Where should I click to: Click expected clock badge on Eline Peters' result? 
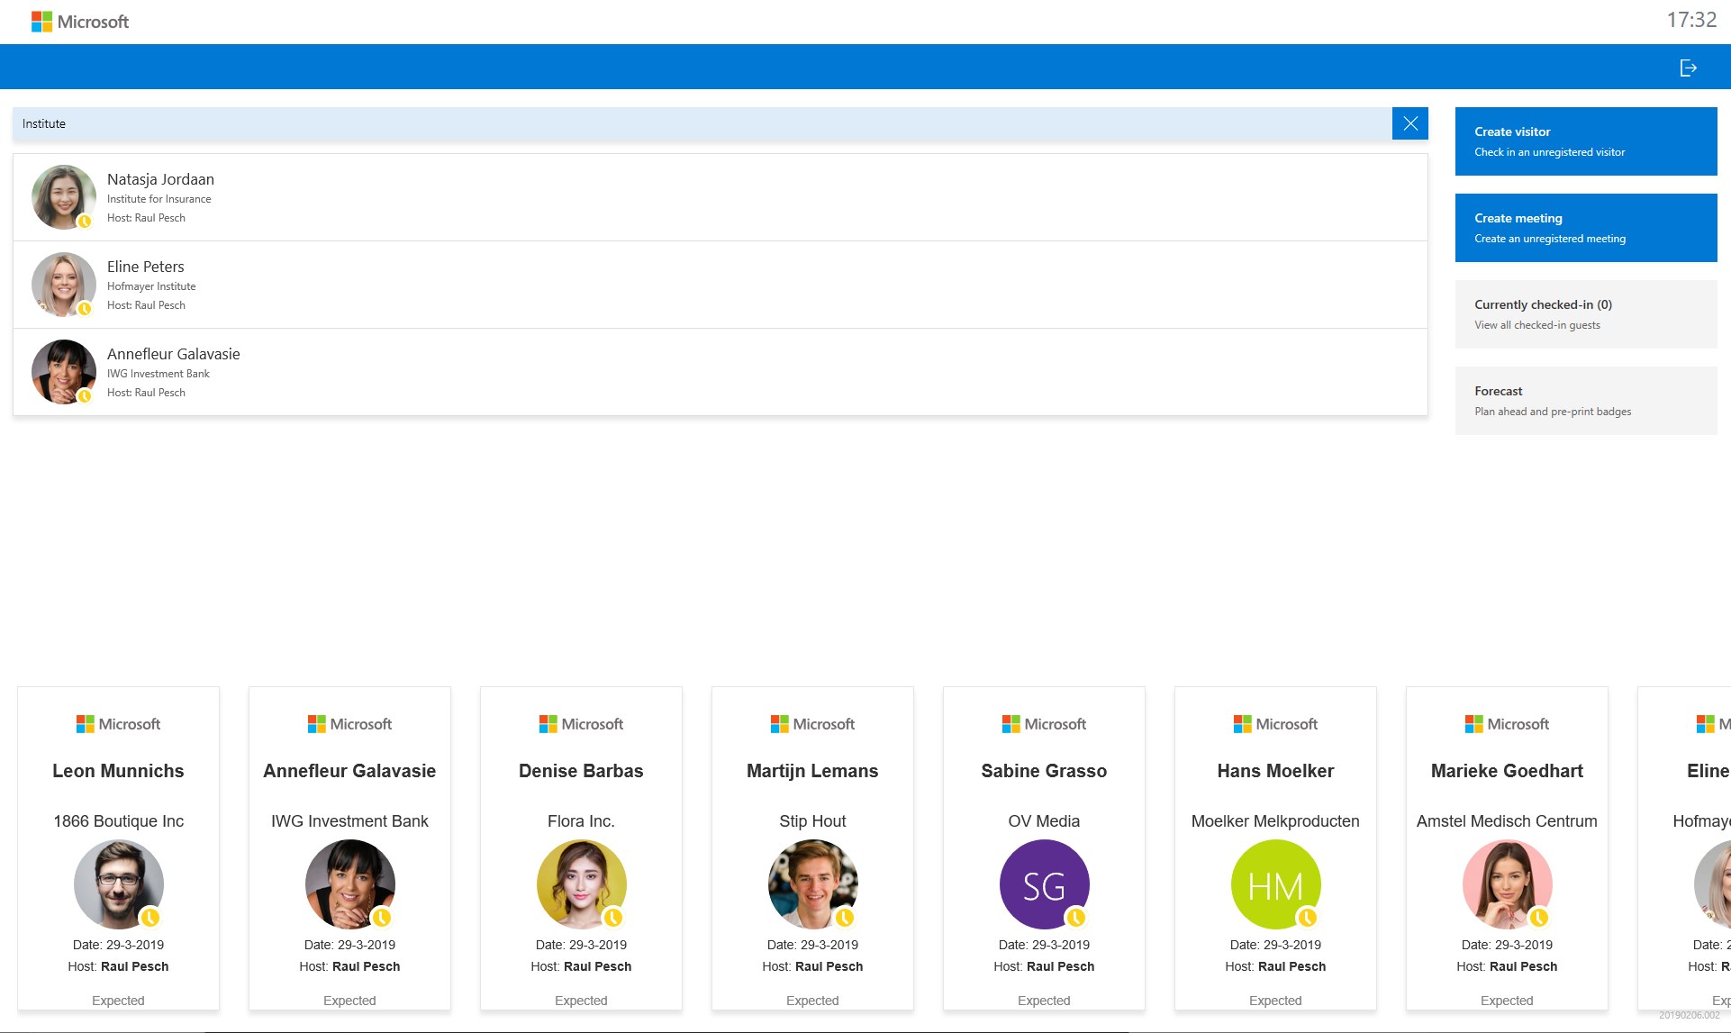[85, 309]
